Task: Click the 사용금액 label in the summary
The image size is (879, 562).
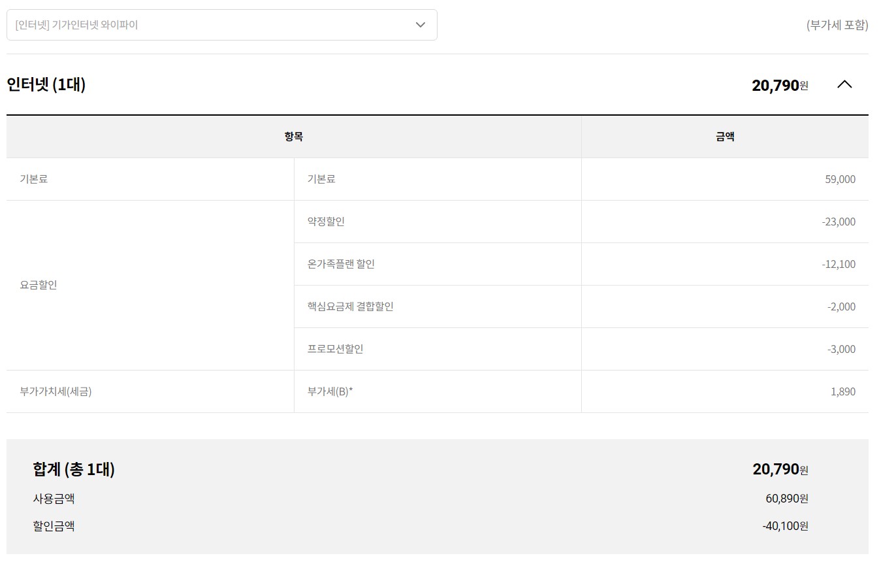Action: tap(54, 499)
